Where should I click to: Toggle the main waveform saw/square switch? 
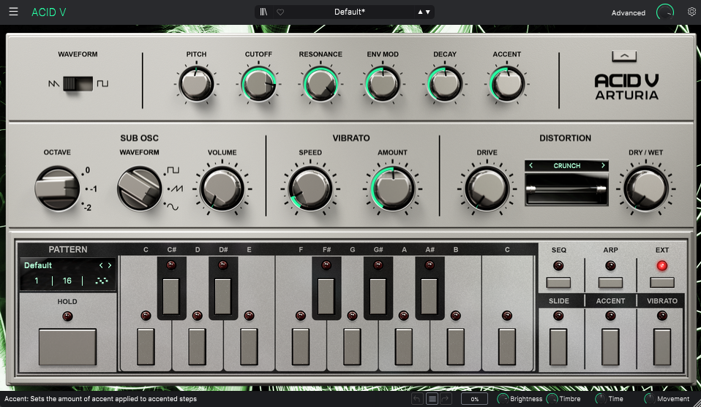tap(78, 83)
